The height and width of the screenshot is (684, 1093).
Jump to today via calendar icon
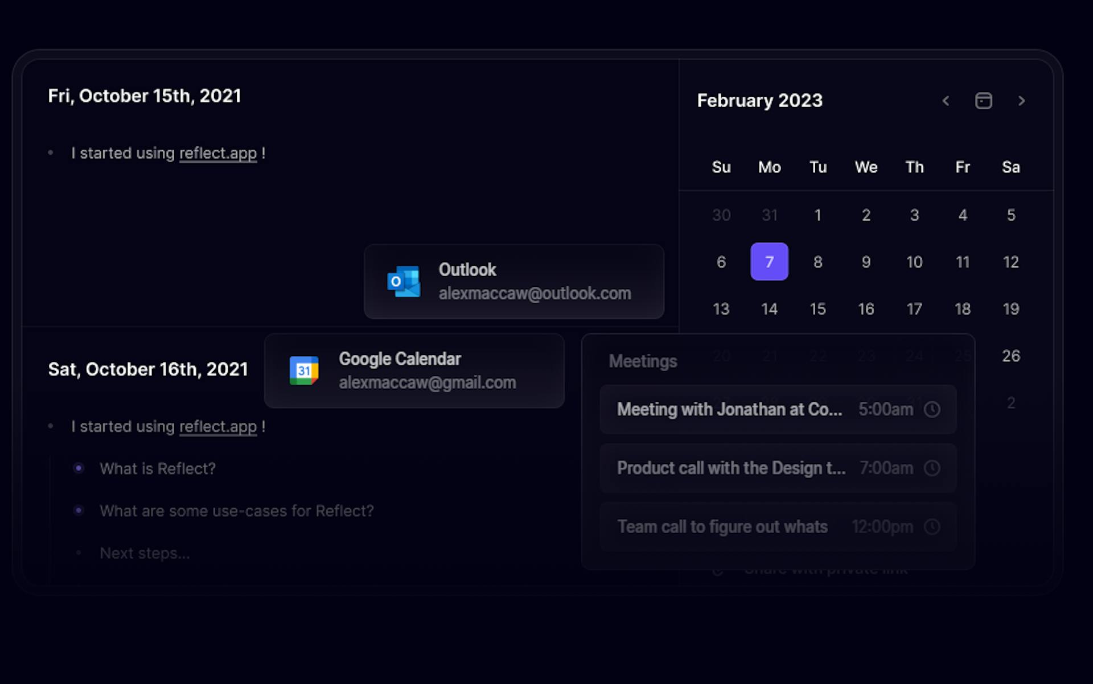983,101
